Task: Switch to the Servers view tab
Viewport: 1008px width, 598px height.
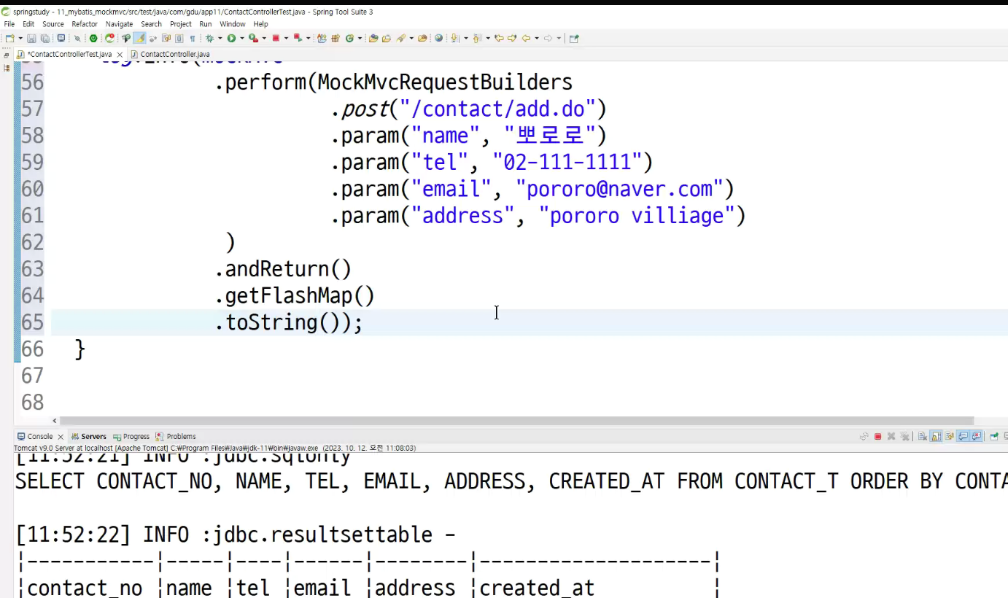Action: click(x=89, y=436)
